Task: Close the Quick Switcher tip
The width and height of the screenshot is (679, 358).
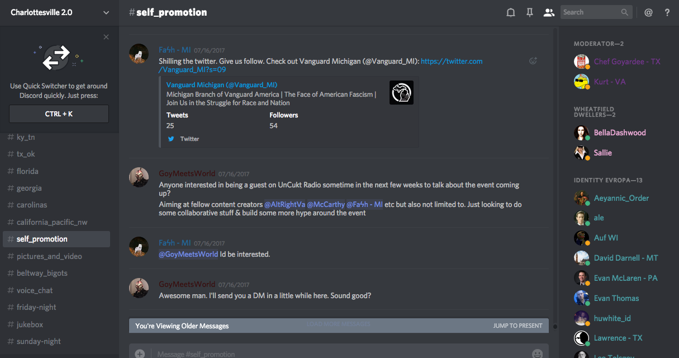Action: [x=106, y=37]
